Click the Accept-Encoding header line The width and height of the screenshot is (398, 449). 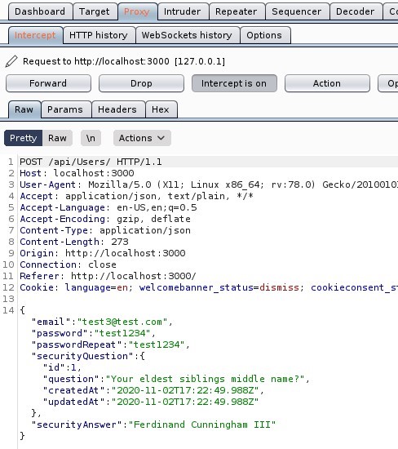coord(105,219)
